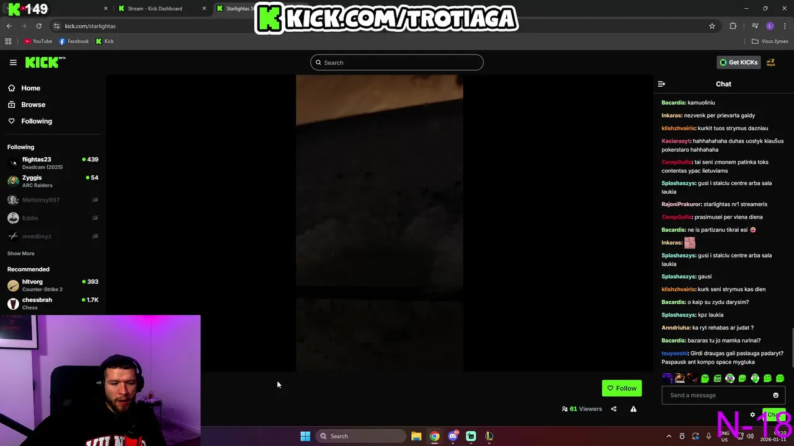Open flightas23 channel in Following
The height and width of the screenshot is (446, 794).
point(53,163)
